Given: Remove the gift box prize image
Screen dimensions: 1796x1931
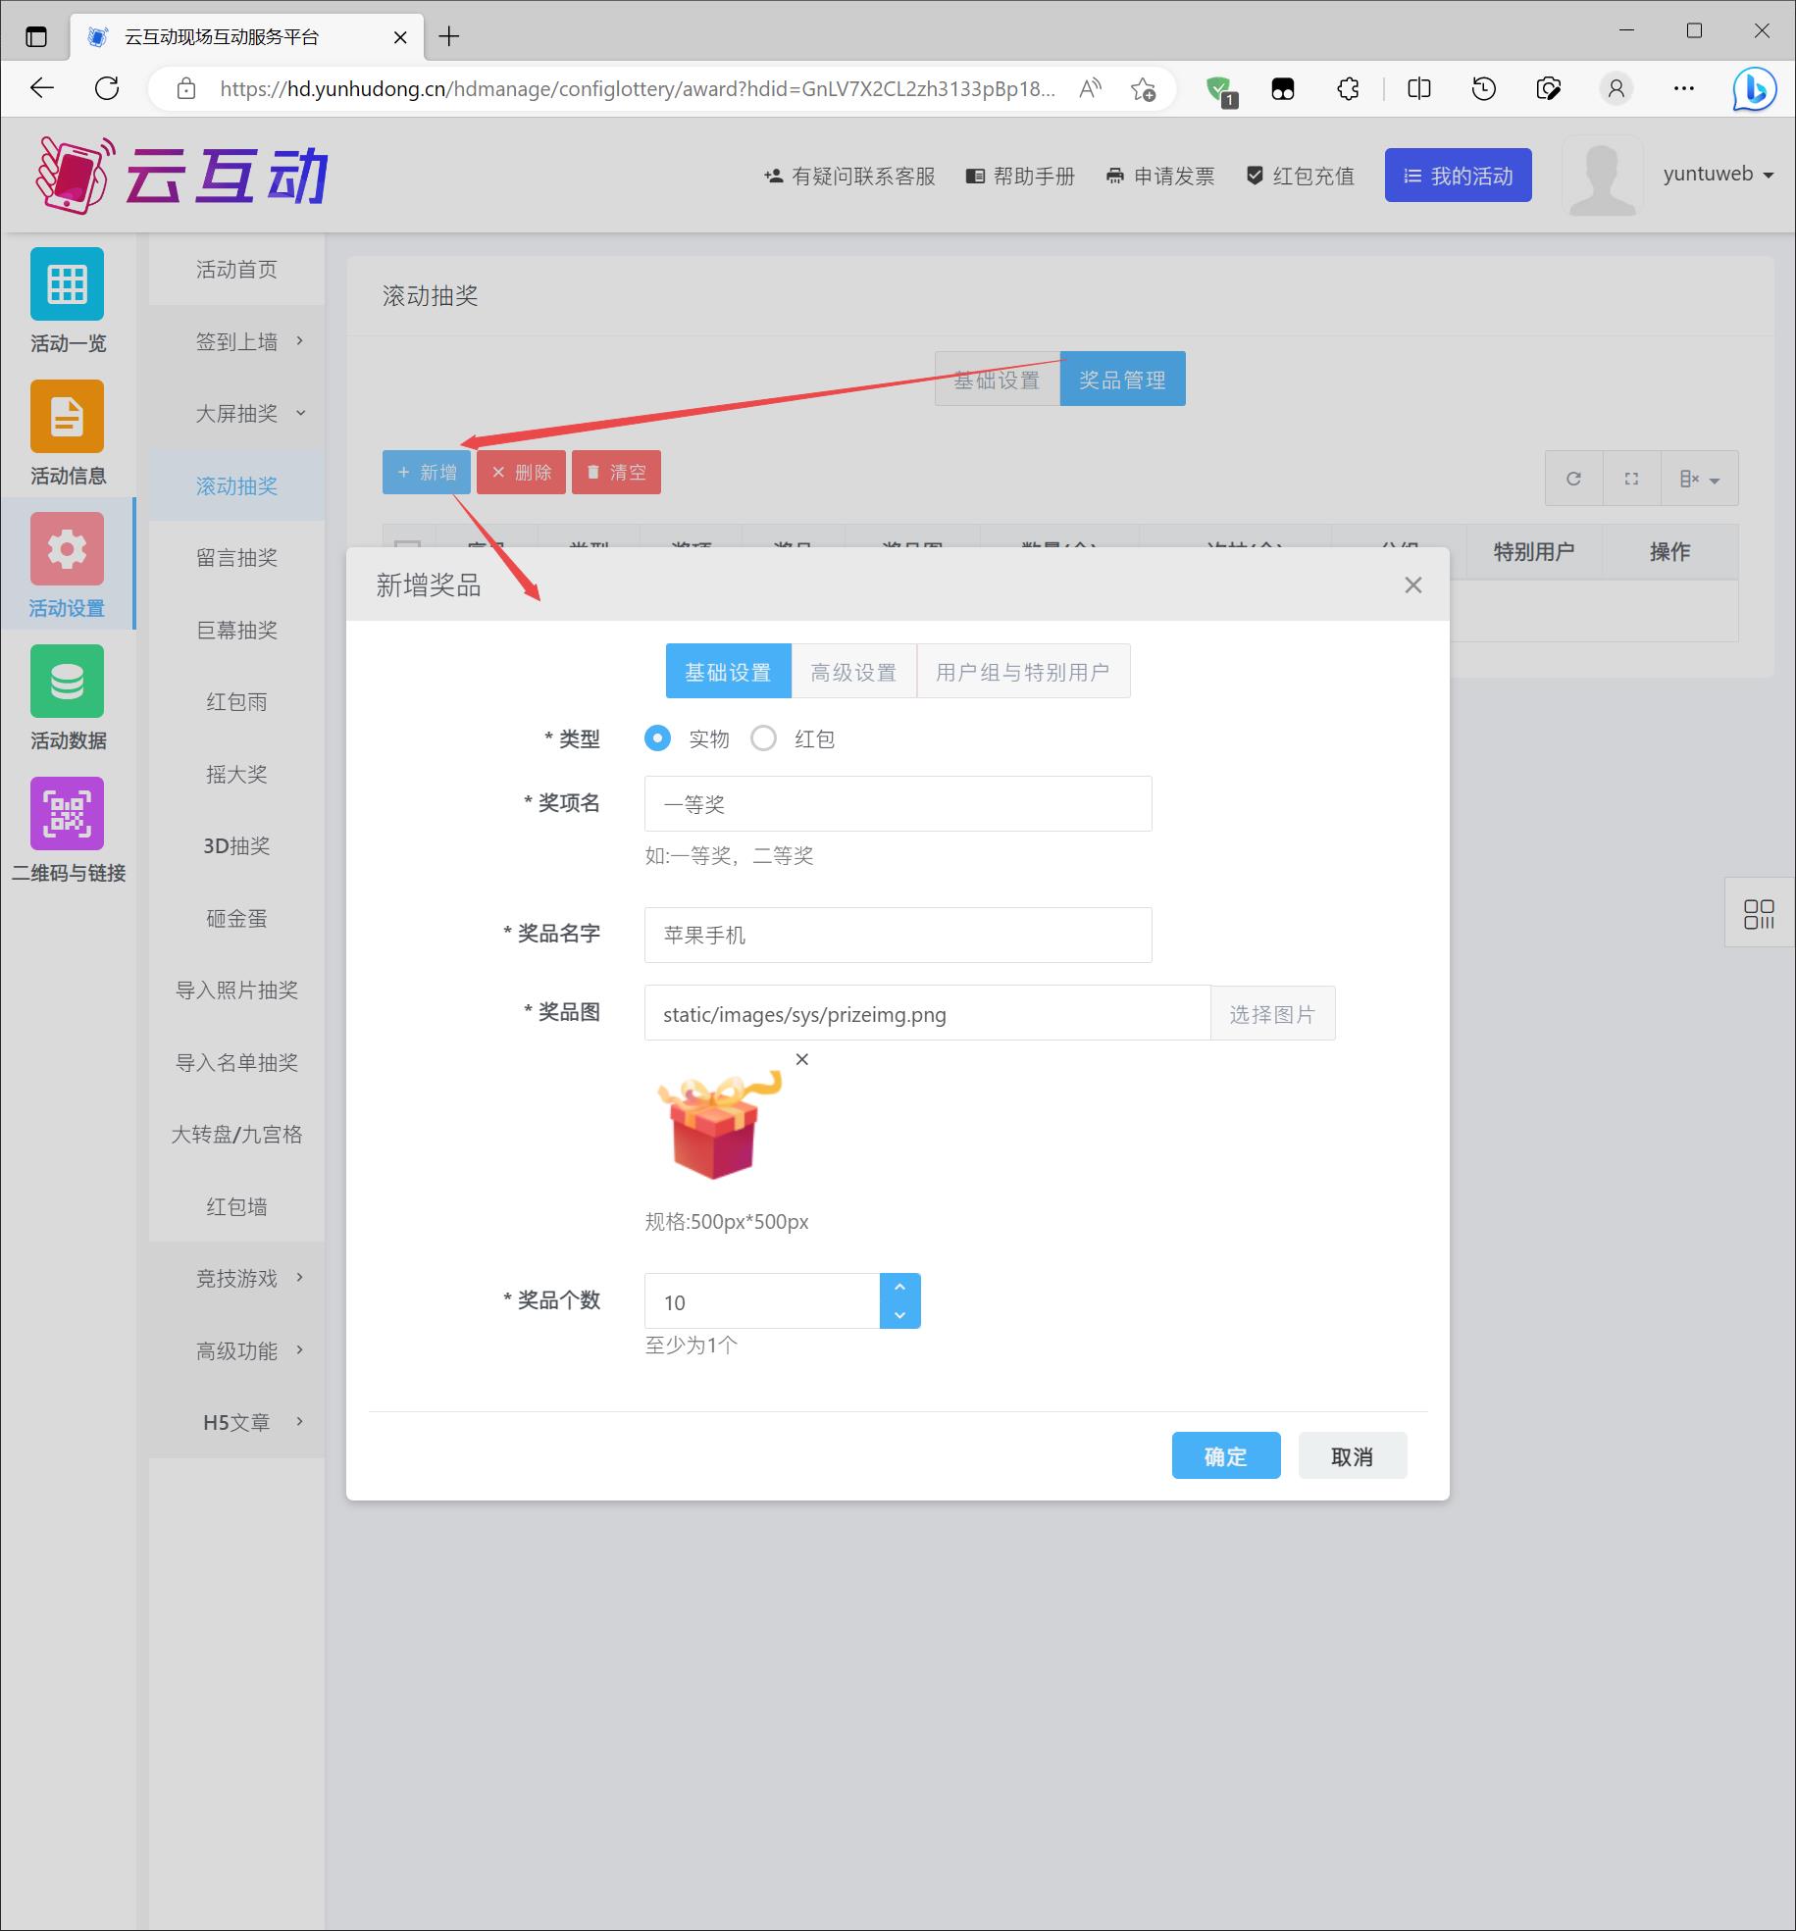Looking at the screenshot, I should (x=801, y=1059).
